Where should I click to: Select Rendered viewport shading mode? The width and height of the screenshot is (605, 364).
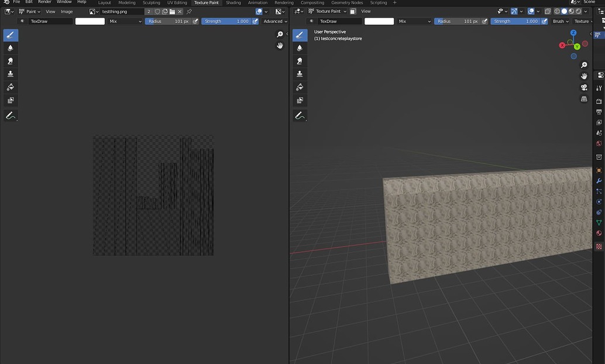(x=578, y=11)
